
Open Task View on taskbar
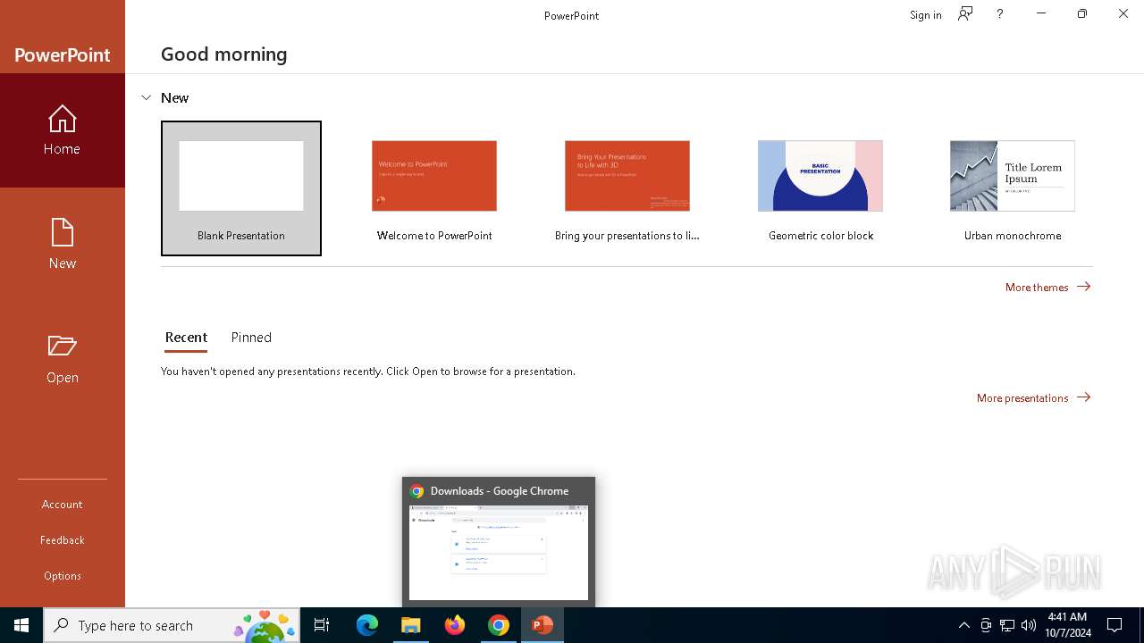322,625
